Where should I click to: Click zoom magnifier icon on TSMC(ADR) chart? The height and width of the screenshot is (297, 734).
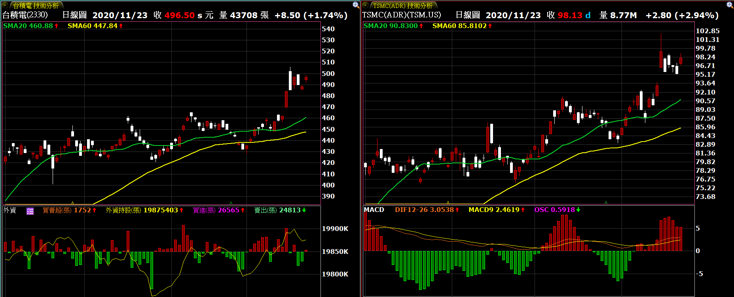730,5
